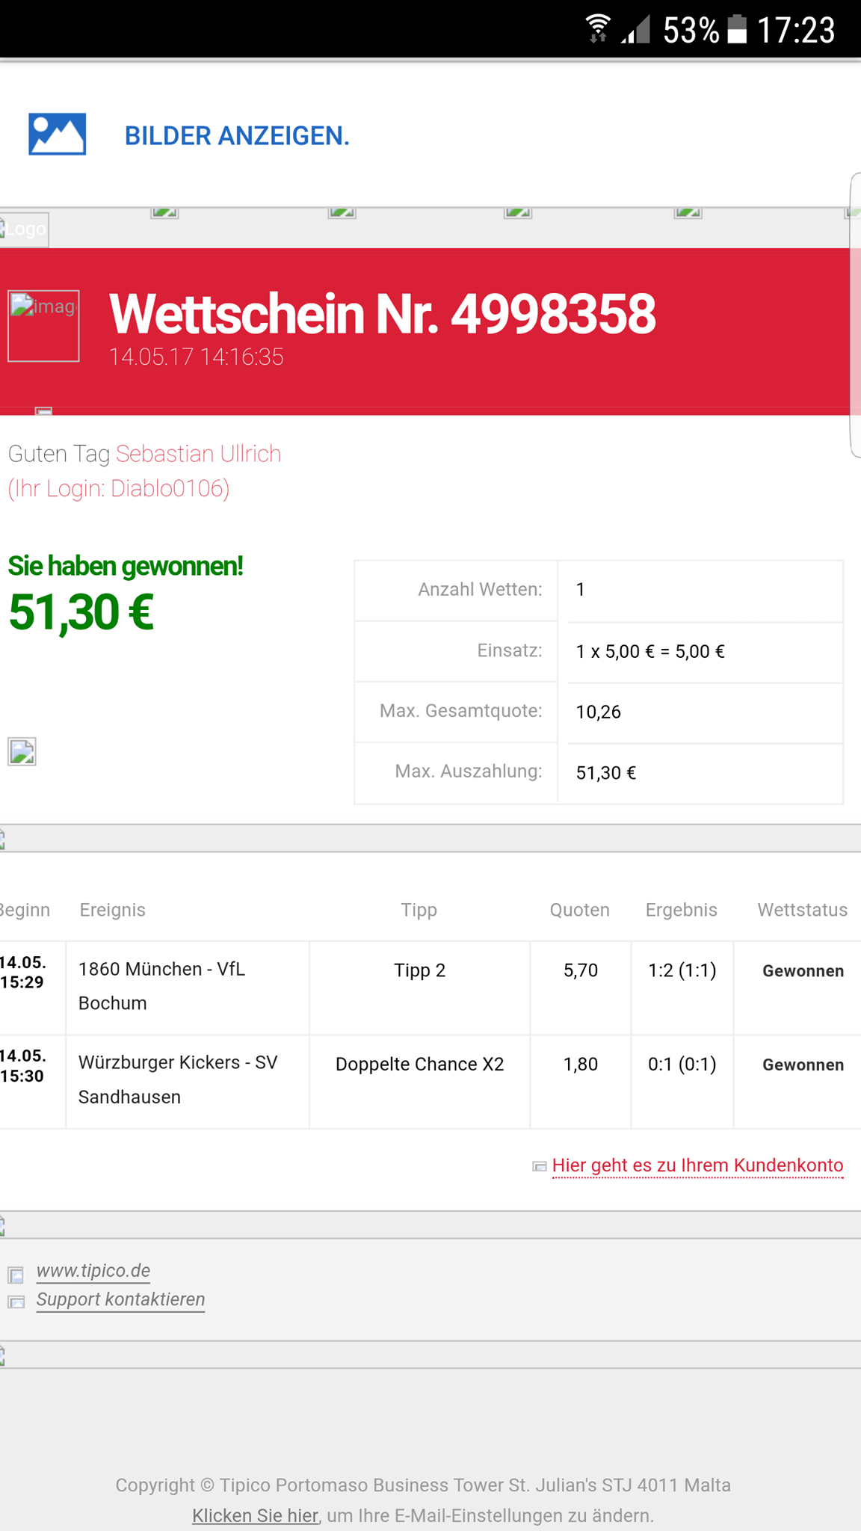Image resolution: width=861 pixels, height=1531 pixels.
Task: Tap clock 17:23 in status bar
Action: coord(795,30)
